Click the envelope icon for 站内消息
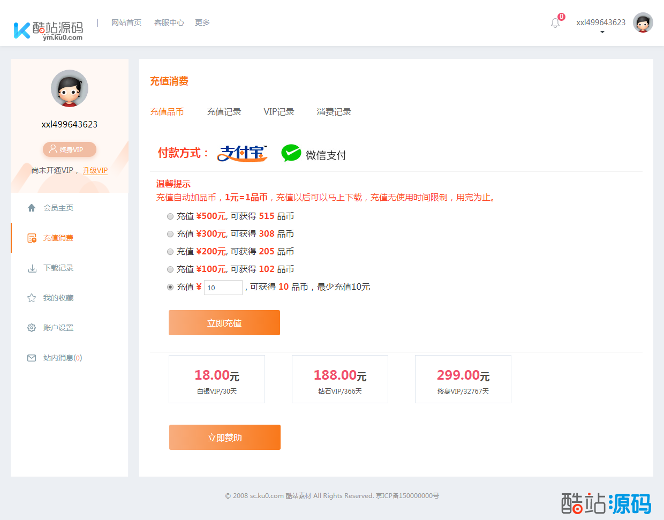This screenshot has height=520, width=664. (32, 358)
